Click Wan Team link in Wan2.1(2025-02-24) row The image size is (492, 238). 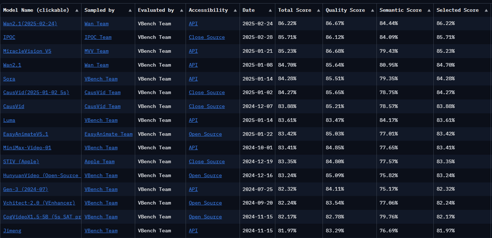tap(97, 23)
